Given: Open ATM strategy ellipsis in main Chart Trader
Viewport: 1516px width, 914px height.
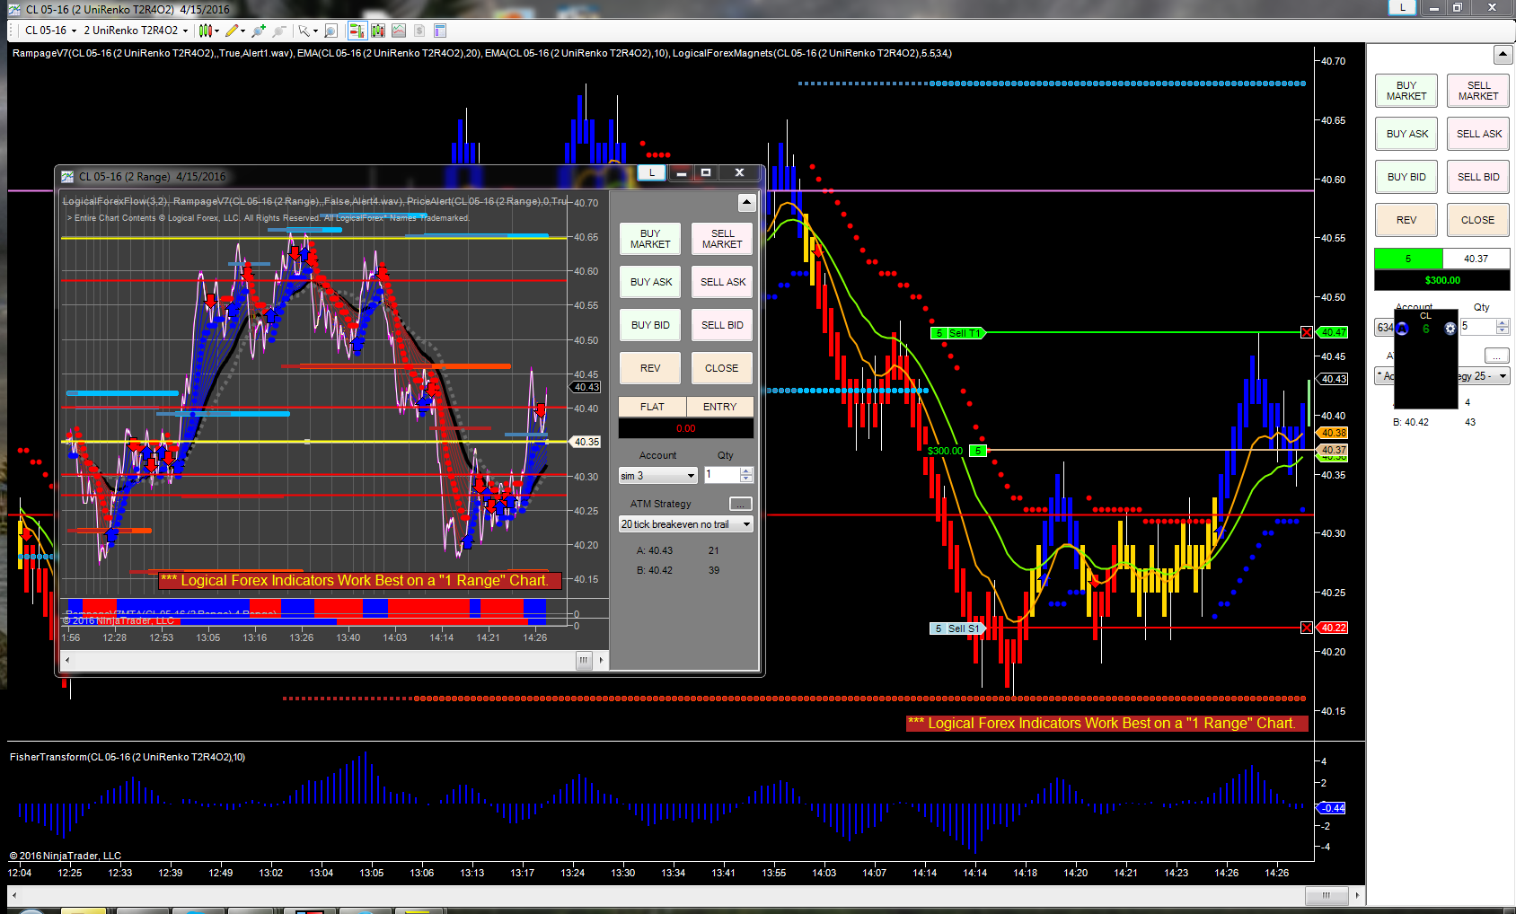Looking at the screenshot, I should point(1497,356).
